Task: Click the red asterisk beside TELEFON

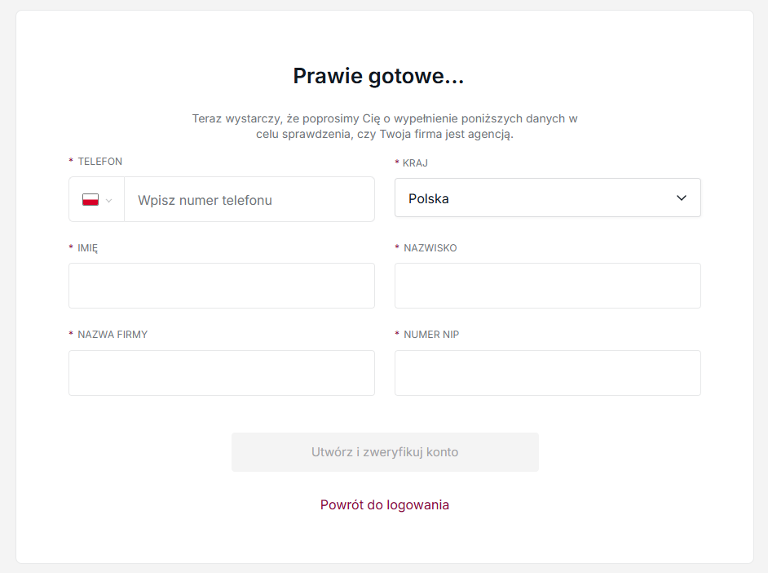Action: (71, 162)
